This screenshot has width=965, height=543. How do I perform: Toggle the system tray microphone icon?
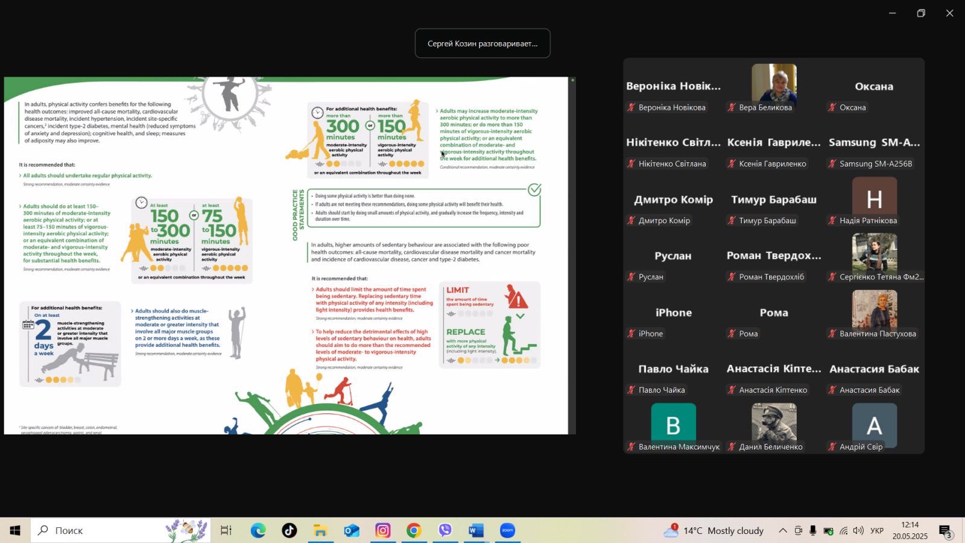pyautogui.click(x=813, y=530)
